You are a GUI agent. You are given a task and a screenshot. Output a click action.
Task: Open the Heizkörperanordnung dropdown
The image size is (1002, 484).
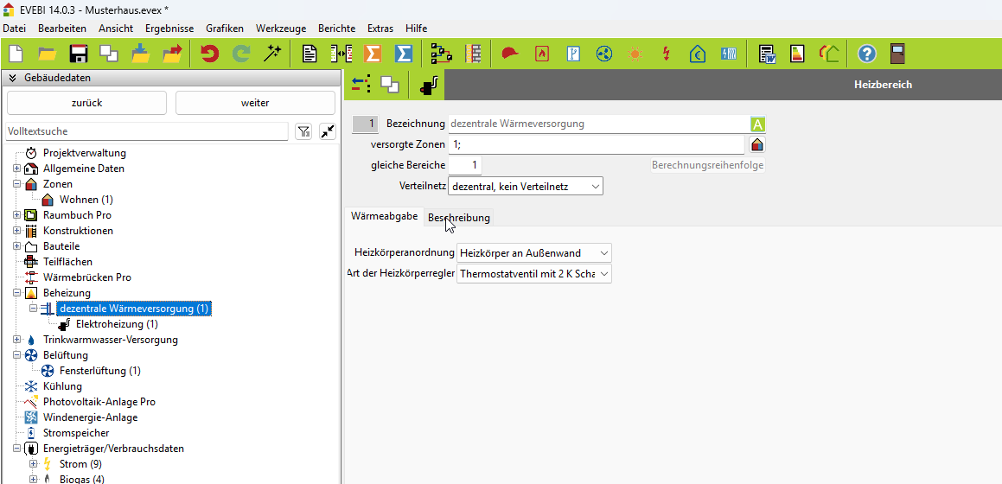point(533,253)
